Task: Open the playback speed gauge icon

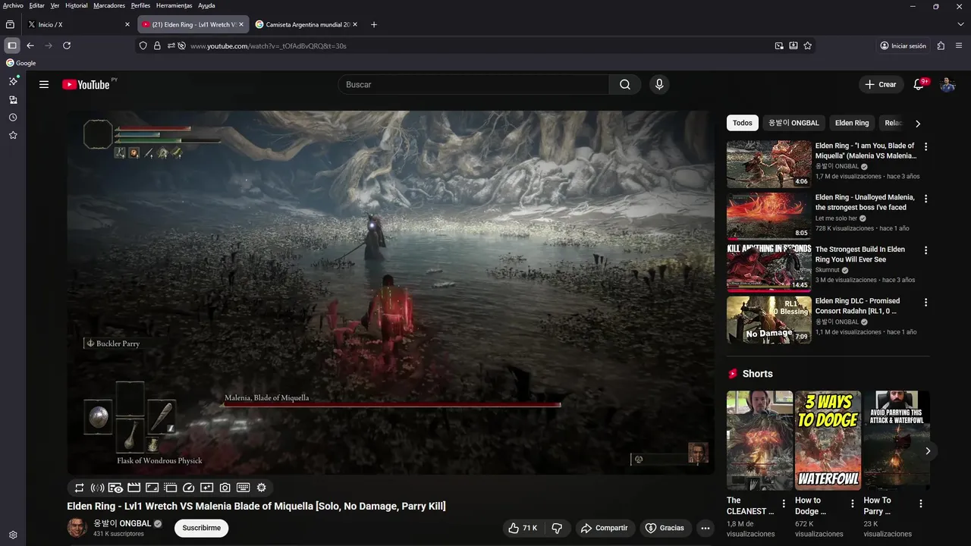Action: click(189, 488)
